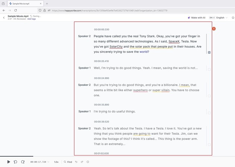Viewport: 235px width, 167px height.
Task: Click the timestamp 00:00:00.330
Action: point(102,29)
